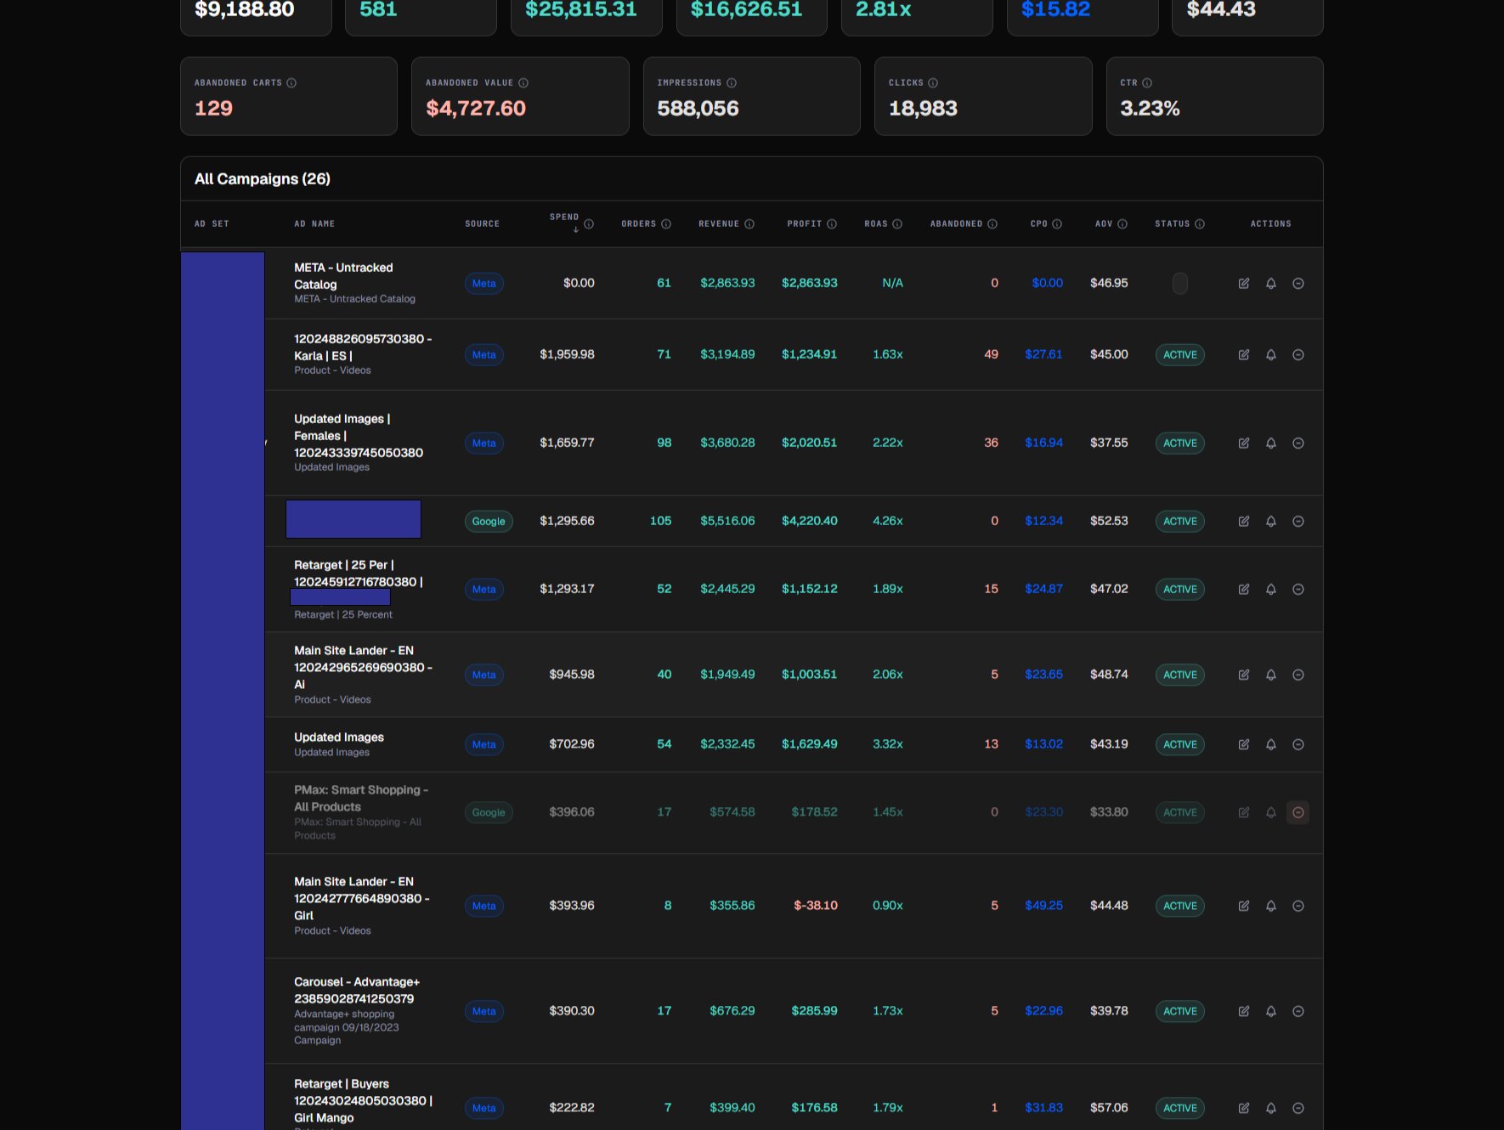This screenshot has width=1504, height=1130.
Task: Edit Updated Images | Females row
Action: (1244, 444)
